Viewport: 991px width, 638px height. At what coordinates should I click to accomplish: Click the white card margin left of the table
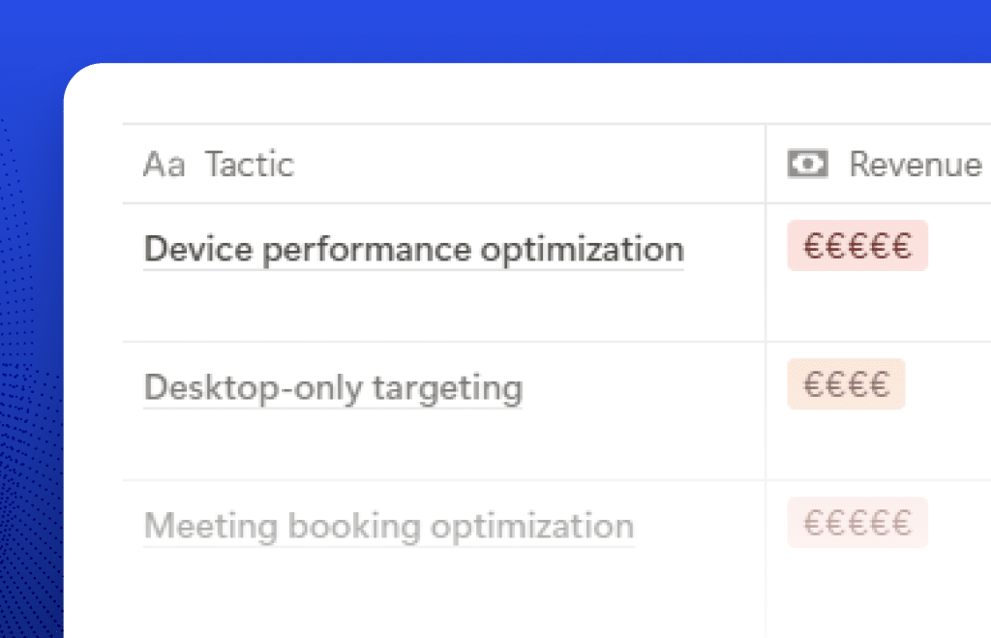[x=94, y=339]
